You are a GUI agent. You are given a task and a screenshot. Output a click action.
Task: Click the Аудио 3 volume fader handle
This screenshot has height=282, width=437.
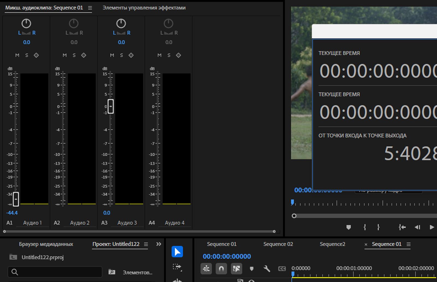111,106
